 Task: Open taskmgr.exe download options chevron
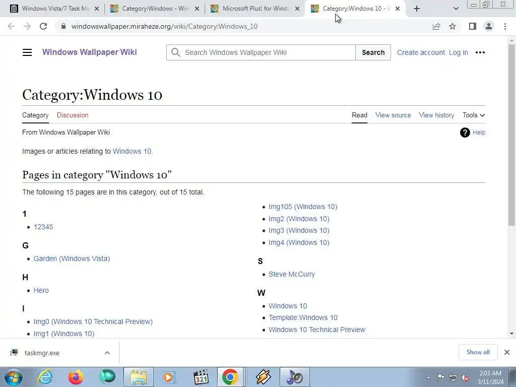[x=107, y=353]
